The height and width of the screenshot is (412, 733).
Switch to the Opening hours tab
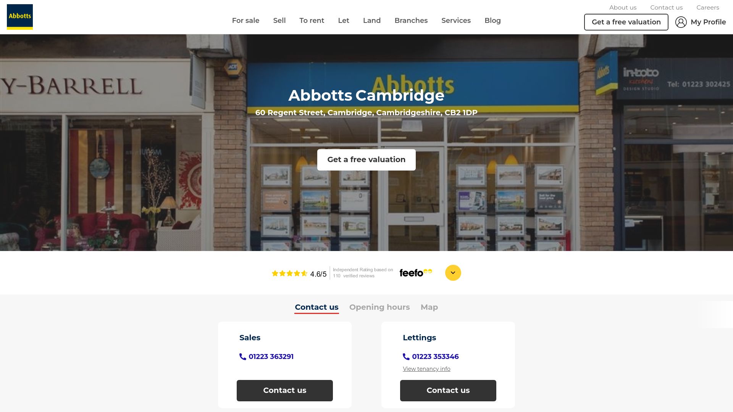379,307
